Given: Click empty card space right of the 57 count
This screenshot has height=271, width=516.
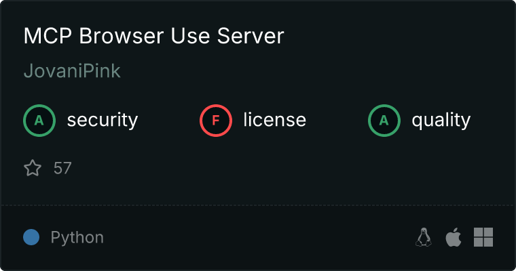Looking at the screenshot, I should (x=272, y=168).
